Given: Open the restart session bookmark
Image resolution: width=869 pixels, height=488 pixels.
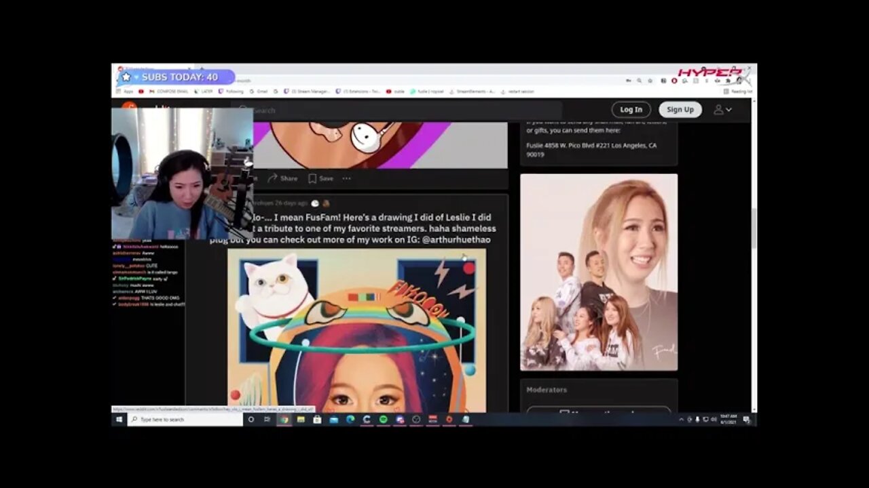Looking at the screenshot, I should pos(517,91).
